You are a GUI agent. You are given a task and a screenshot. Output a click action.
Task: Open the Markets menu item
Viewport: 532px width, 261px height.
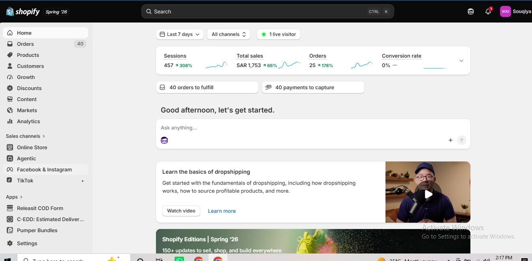45,110
